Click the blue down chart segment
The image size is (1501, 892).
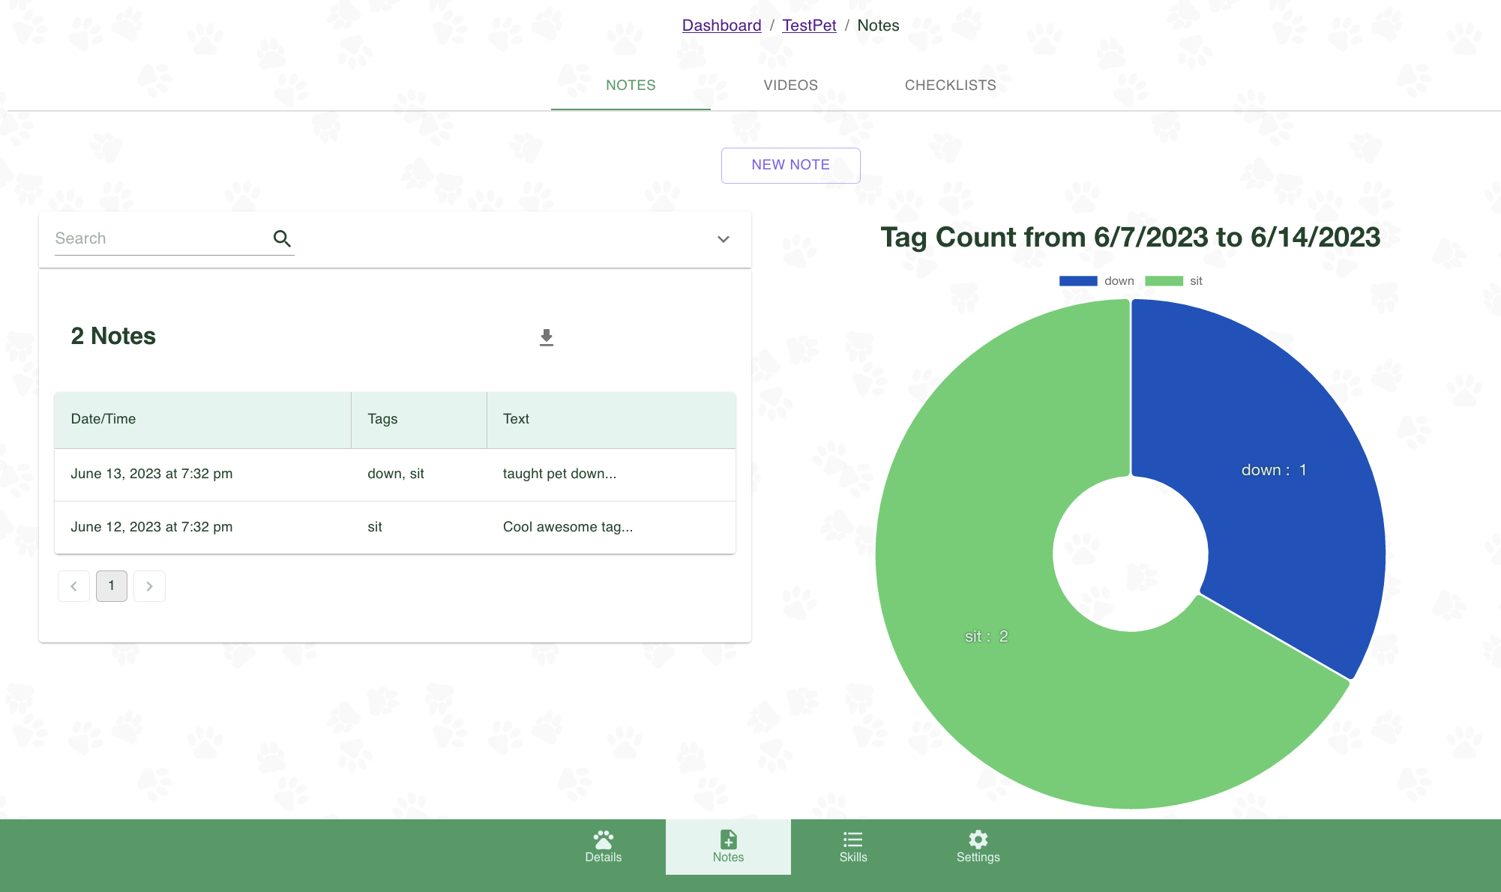(x=1275, y=480)
